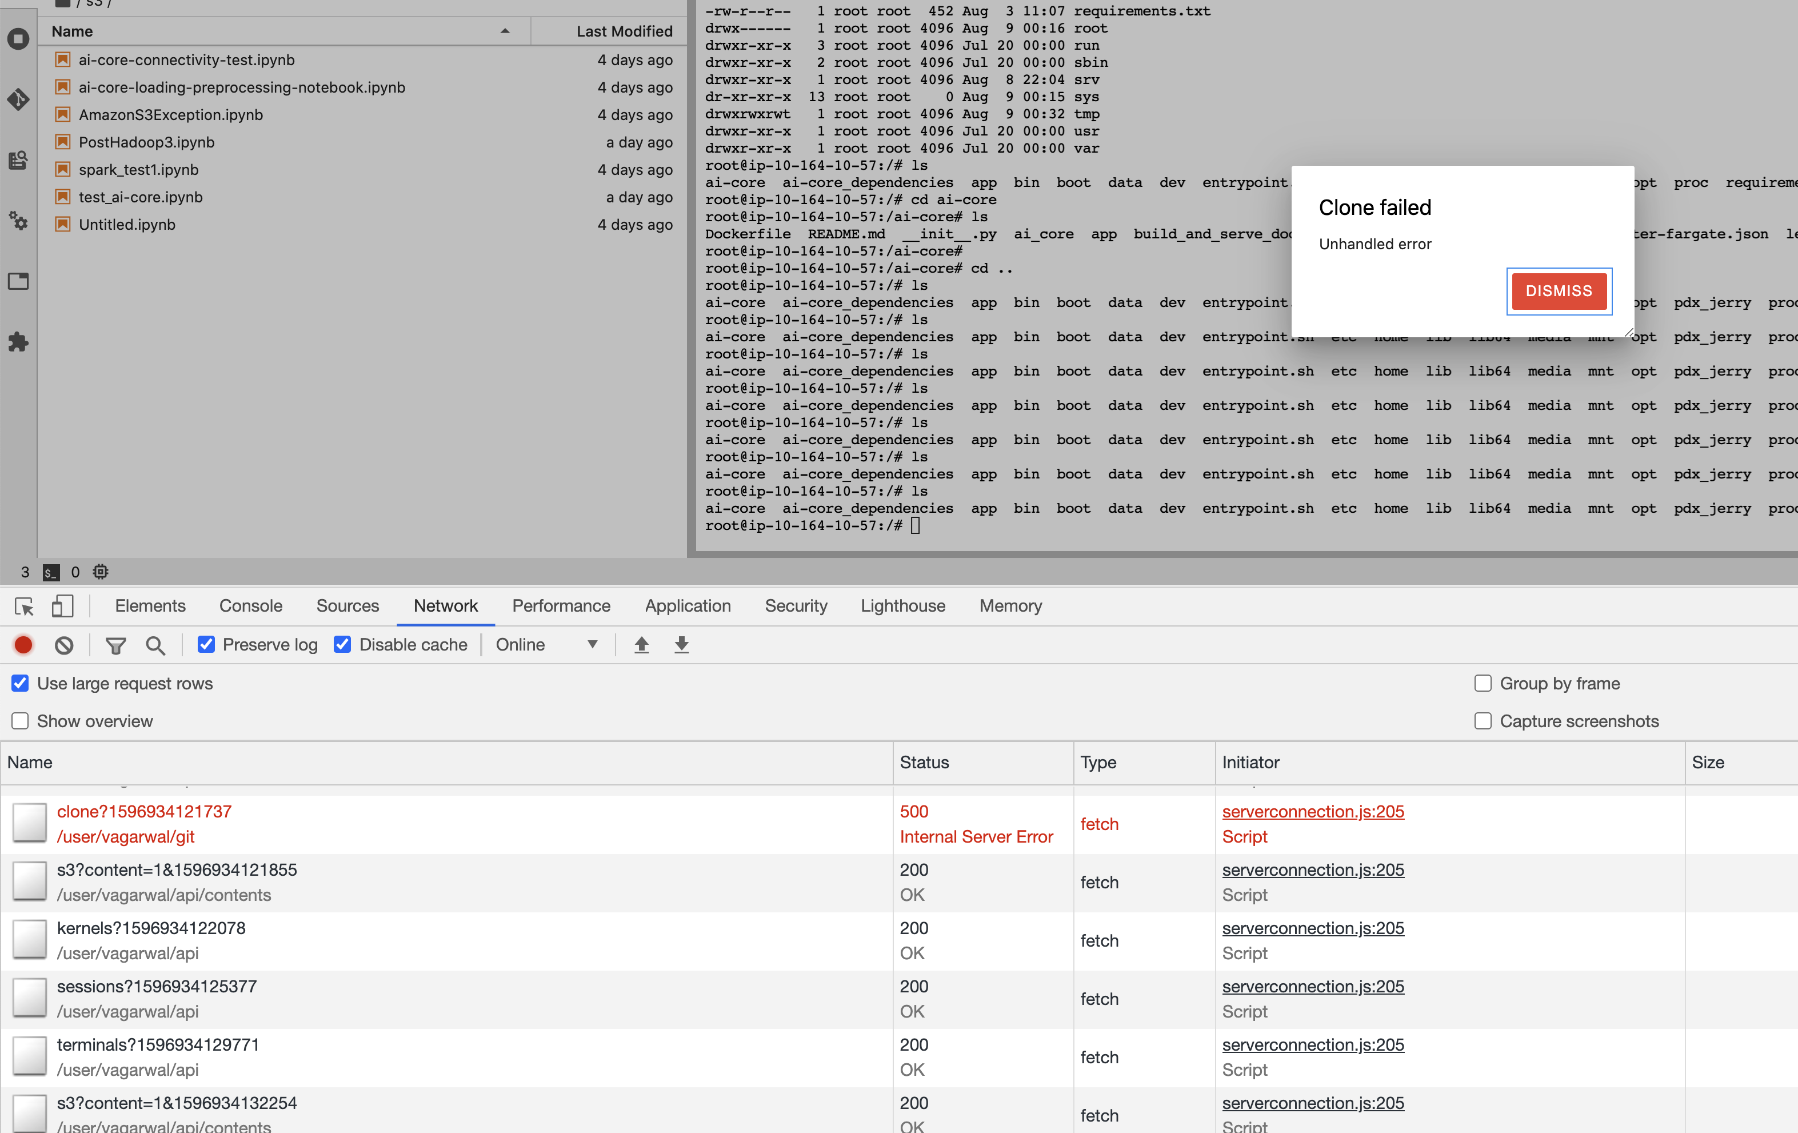Toggle the Disable cache checkbox
Viewport: 1798px width, 1133px height.
click(343, 645)
